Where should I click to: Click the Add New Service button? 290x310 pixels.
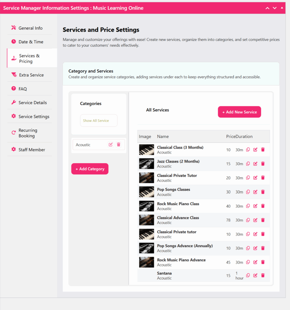239,112
